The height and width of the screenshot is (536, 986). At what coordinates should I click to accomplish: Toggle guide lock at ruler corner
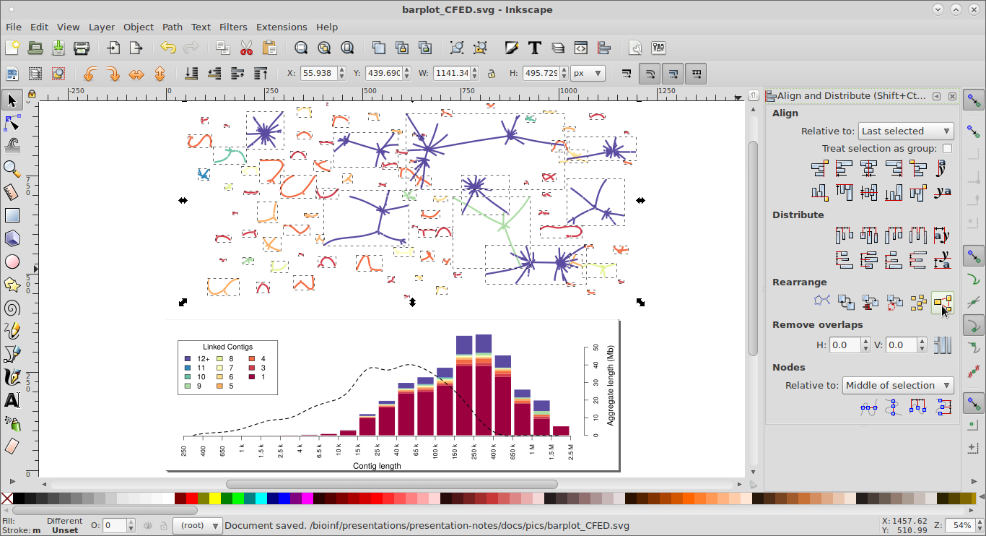[x=31, y=94]
